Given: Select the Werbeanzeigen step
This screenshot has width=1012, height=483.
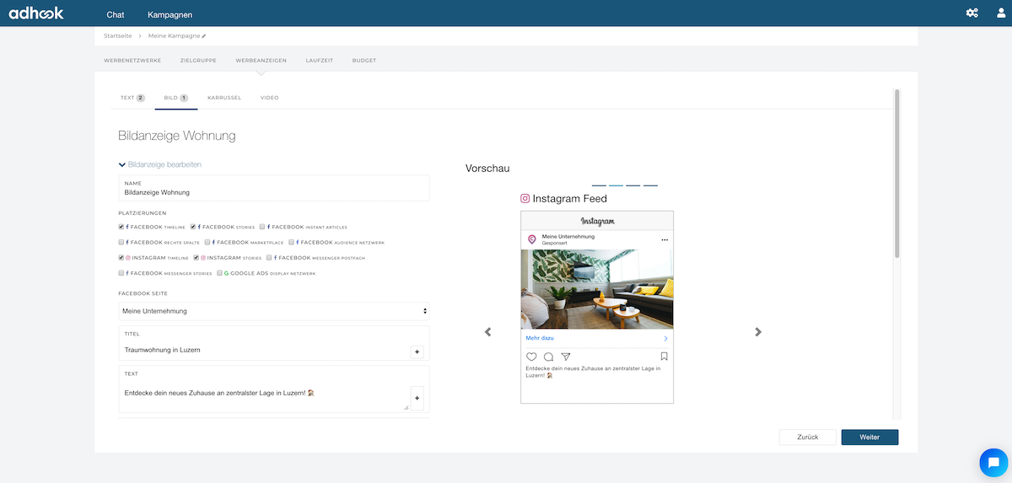Looking at the screenshot, I should pos(261,61).
